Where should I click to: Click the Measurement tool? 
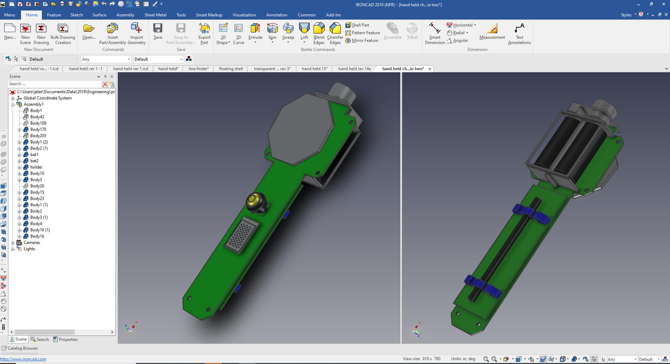click(492, 29)
